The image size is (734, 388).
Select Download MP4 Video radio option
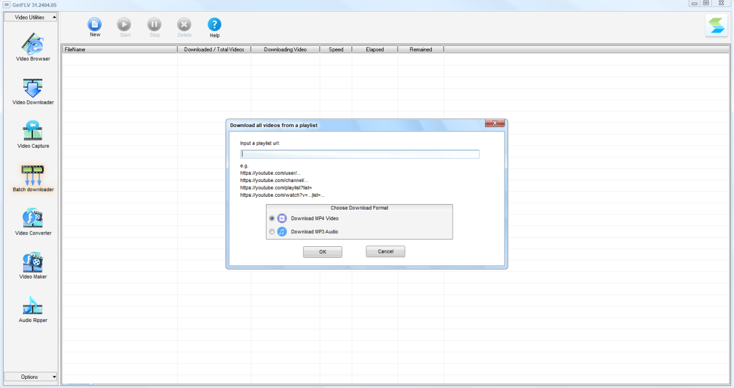(272, 218)
